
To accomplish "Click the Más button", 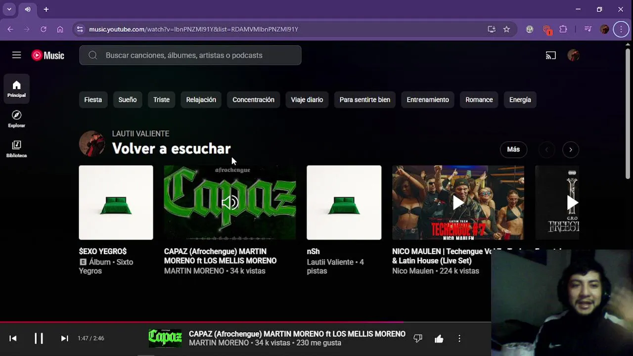I will pyautogui.click(x=513, y=149).
